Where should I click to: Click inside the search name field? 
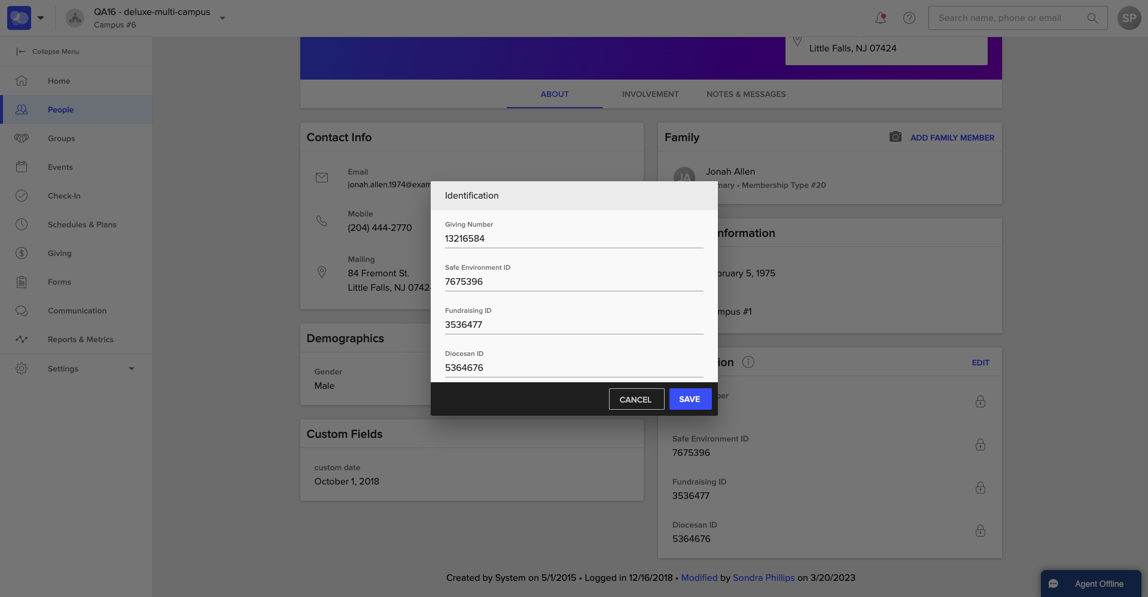1011,18
